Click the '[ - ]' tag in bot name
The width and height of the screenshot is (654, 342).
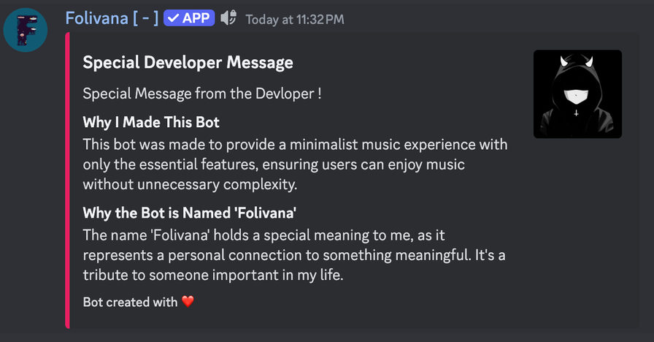coord(144,18)
